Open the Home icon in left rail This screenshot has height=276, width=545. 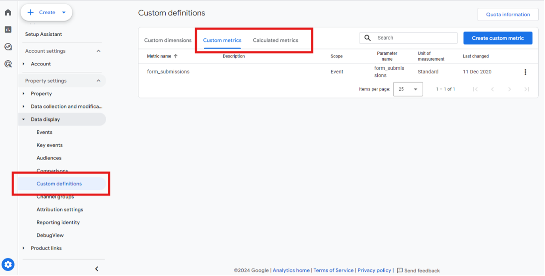tap(8, 13)
